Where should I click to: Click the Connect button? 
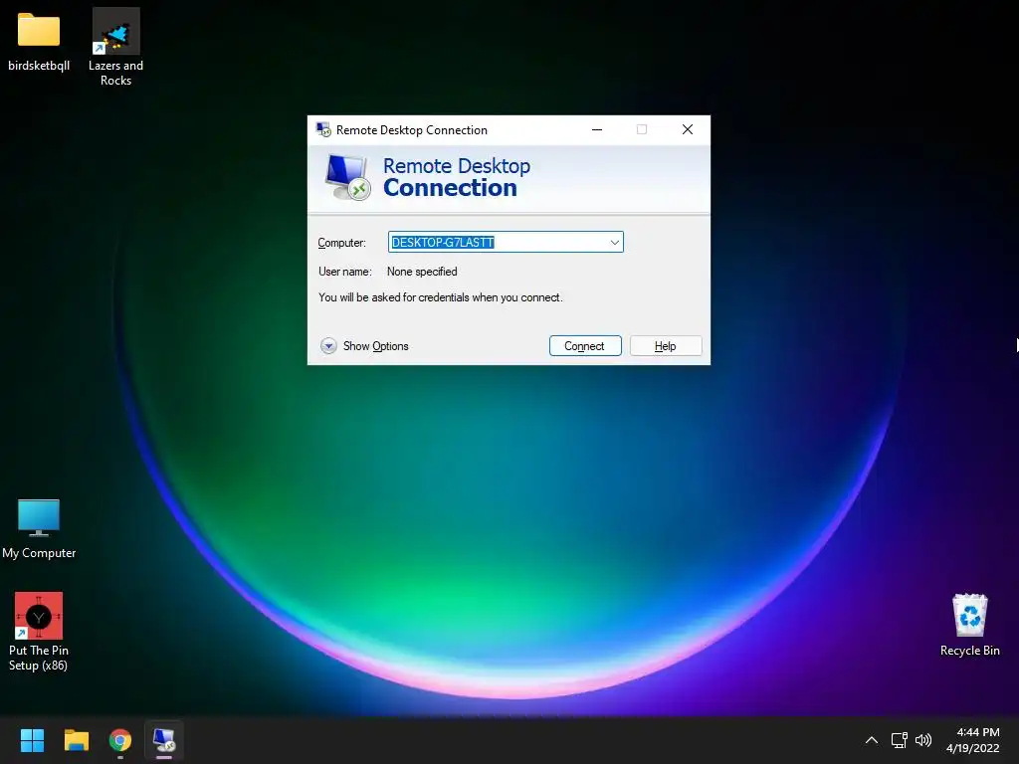(x=585, y=345)
